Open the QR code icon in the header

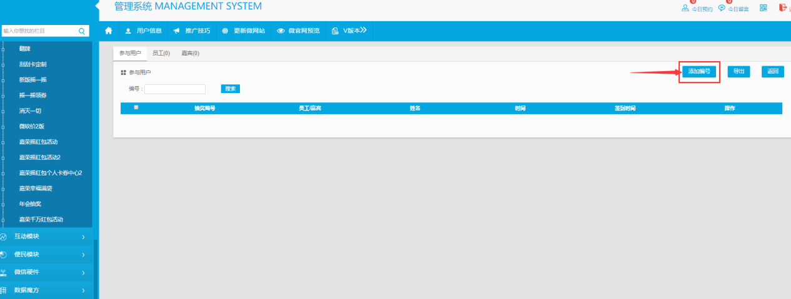pyautogui.click(x=763, y=8)
